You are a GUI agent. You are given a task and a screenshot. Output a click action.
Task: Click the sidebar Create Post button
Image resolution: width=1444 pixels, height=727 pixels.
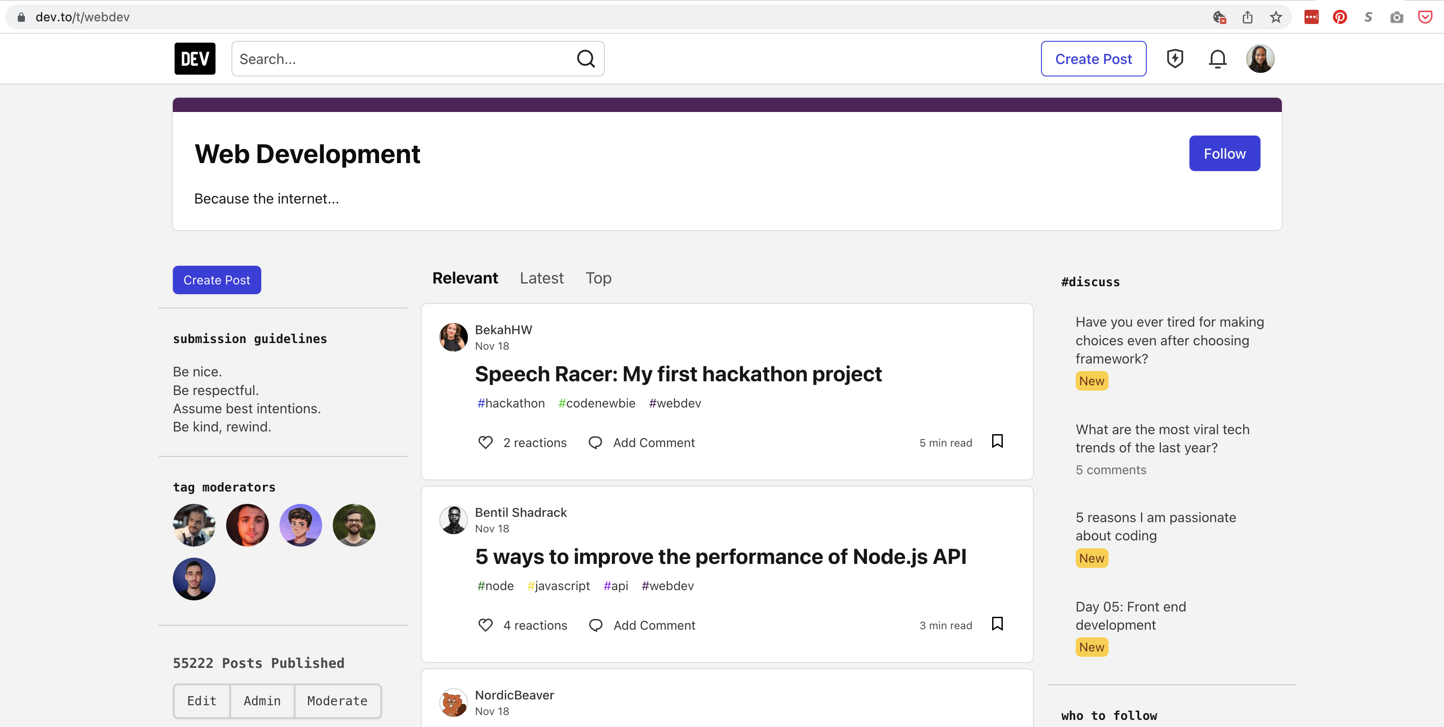coord(216,280)
